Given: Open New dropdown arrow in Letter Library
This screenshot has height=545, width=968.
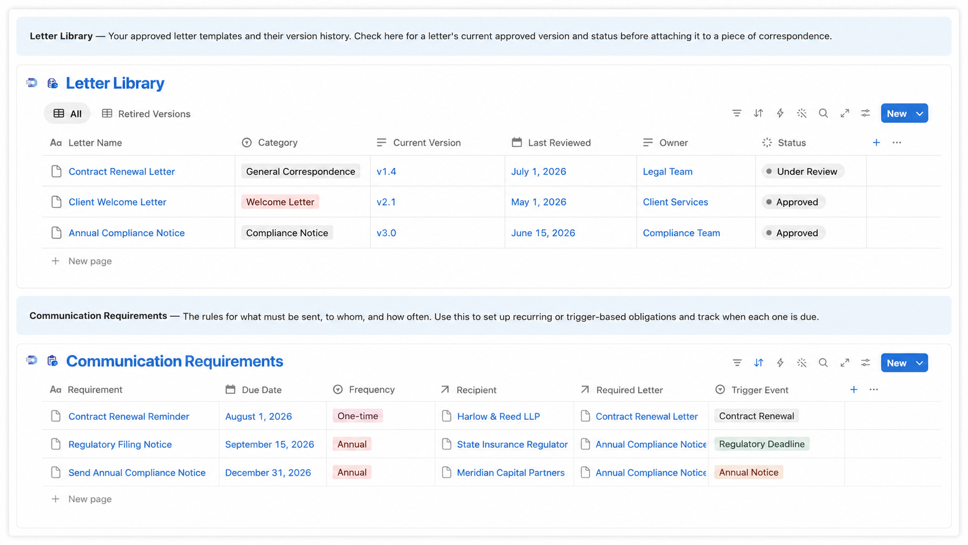Looking at the screenshot, I should pyautogui.click(x=919, y=114).
